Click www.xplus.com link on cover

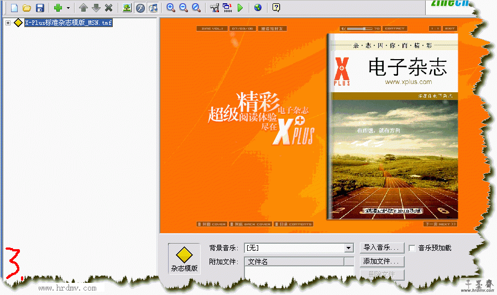pyautogui.click(x=408, y=82)
